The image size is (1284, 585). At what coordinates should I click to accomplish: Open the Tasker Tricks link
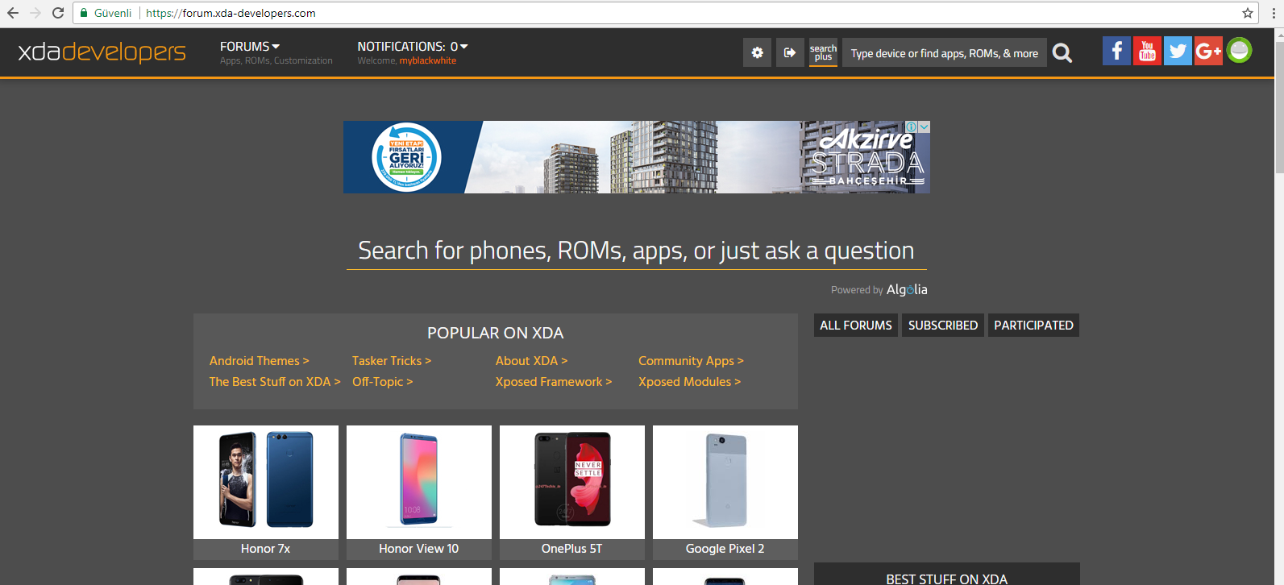click(x=392, y=361)
